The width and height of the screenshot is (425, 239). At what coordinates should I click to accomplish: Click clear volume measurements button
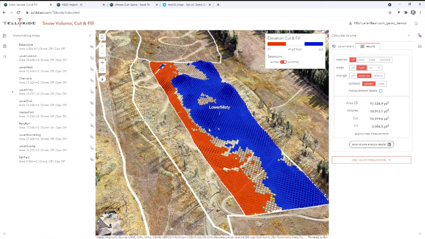click(x=371, y=160)
